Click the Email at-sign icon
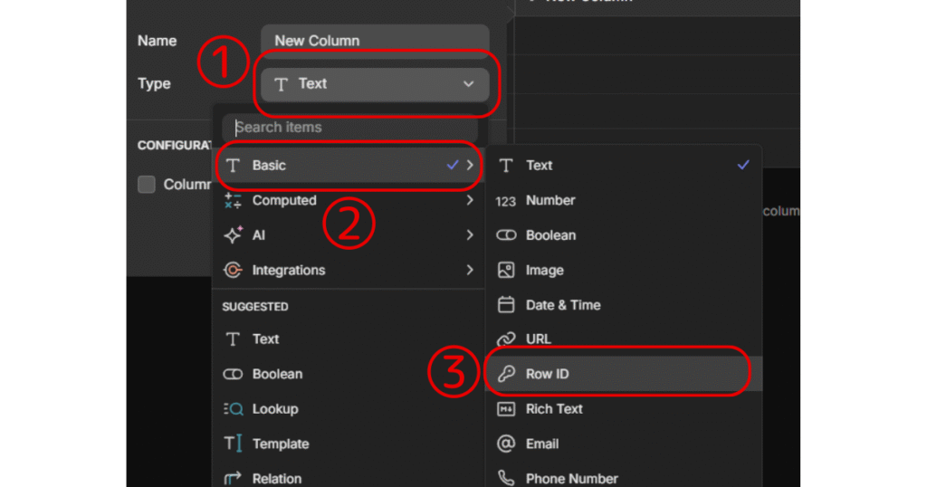The height and width of the screenshot is (487, 927). coord(506,444)
